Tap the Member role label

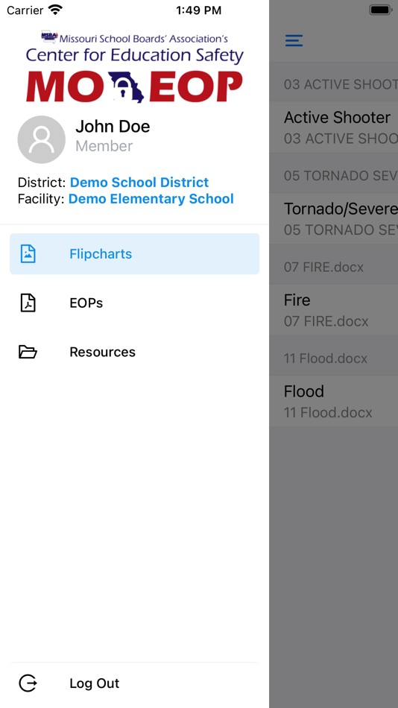[104, 146]
